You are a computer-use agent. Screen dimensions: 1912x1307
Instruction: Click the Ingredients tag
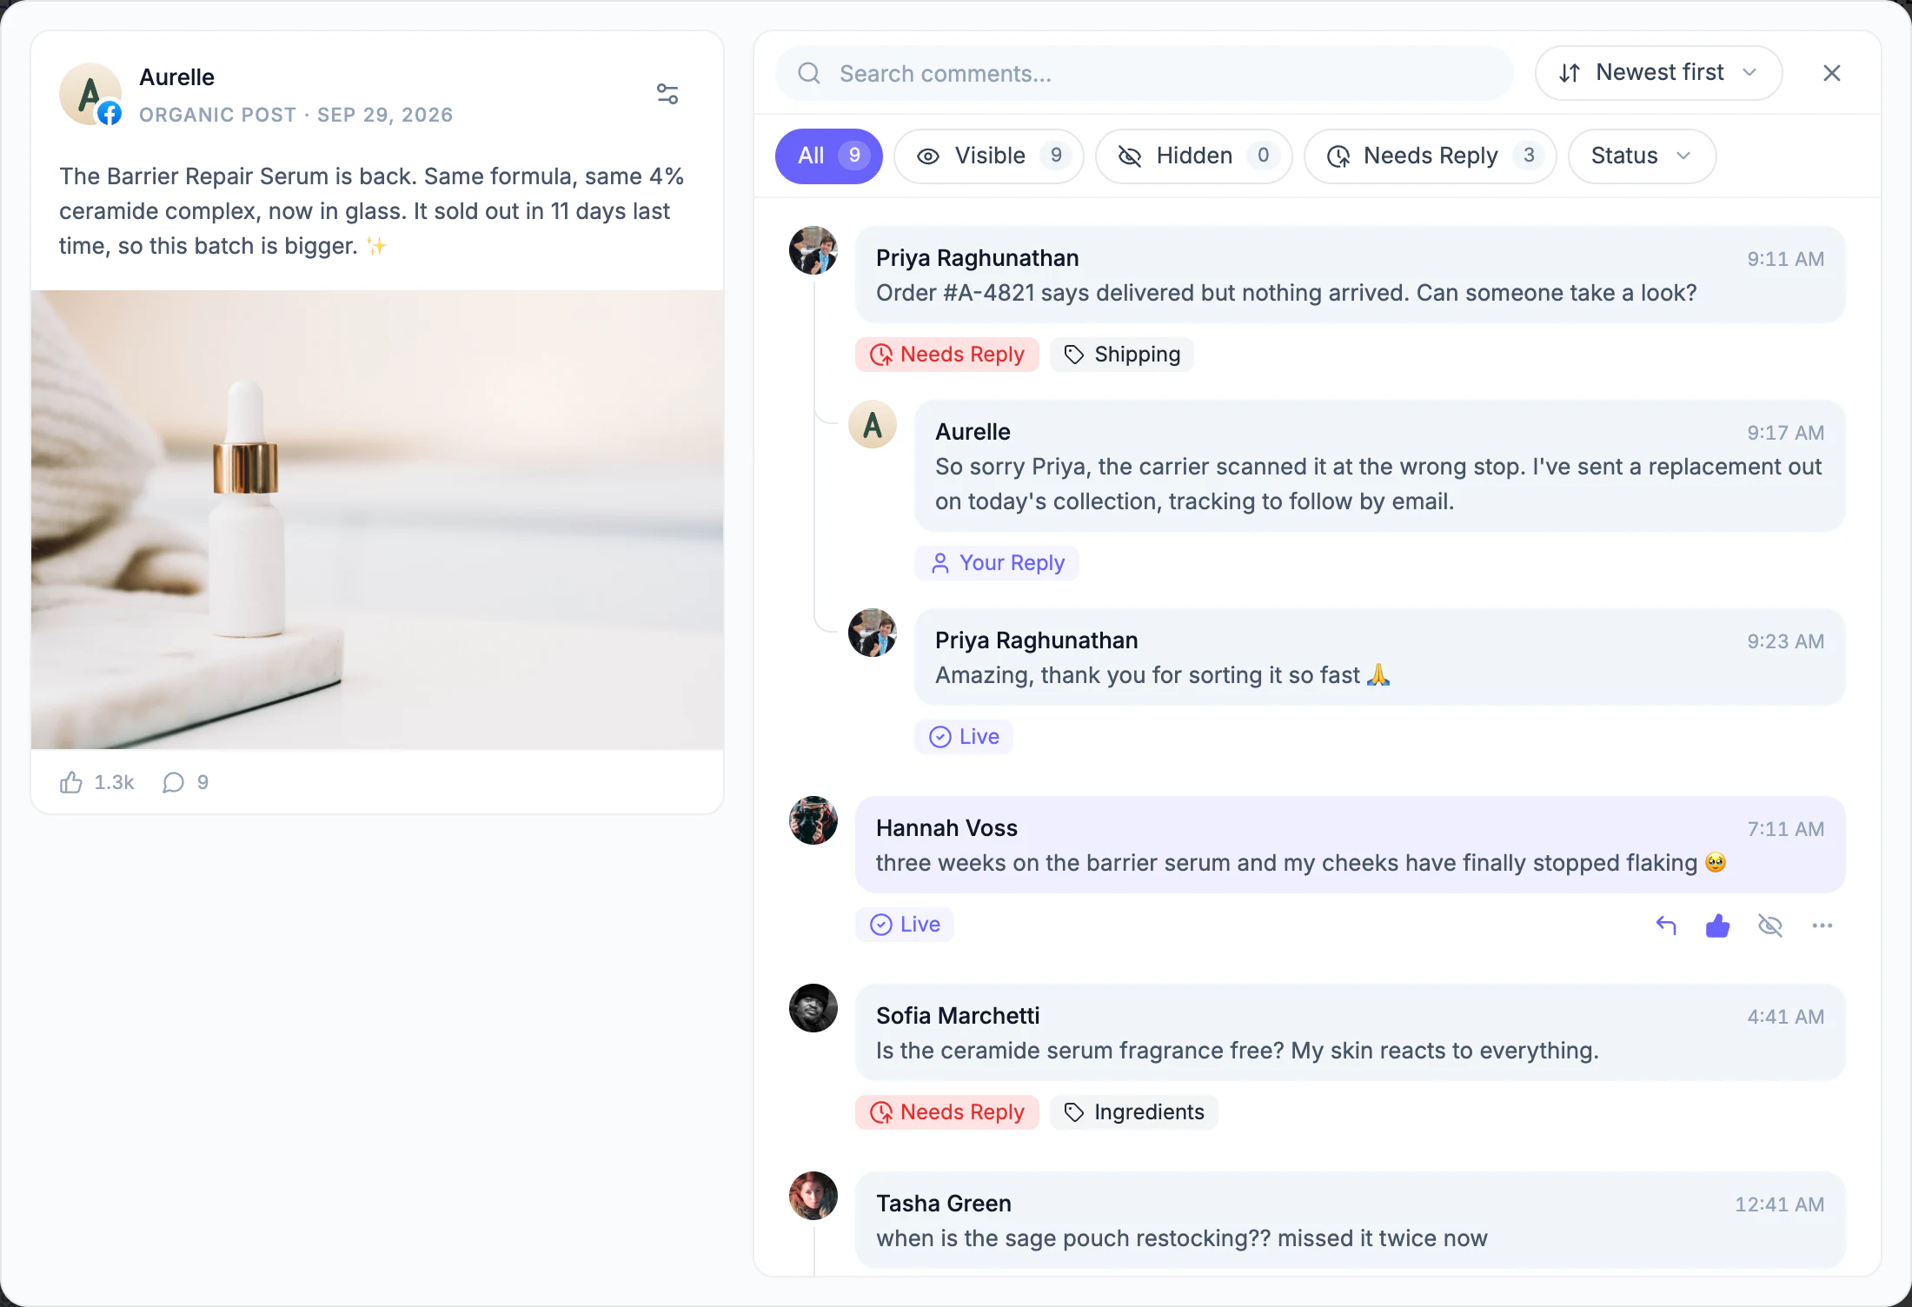[1134, 1112]
